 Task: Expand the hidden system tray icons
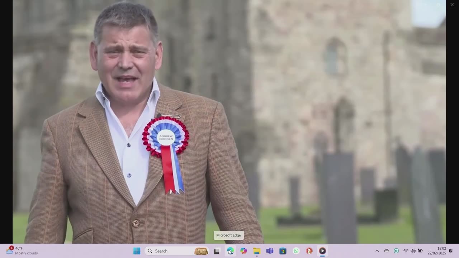[377, 251]
